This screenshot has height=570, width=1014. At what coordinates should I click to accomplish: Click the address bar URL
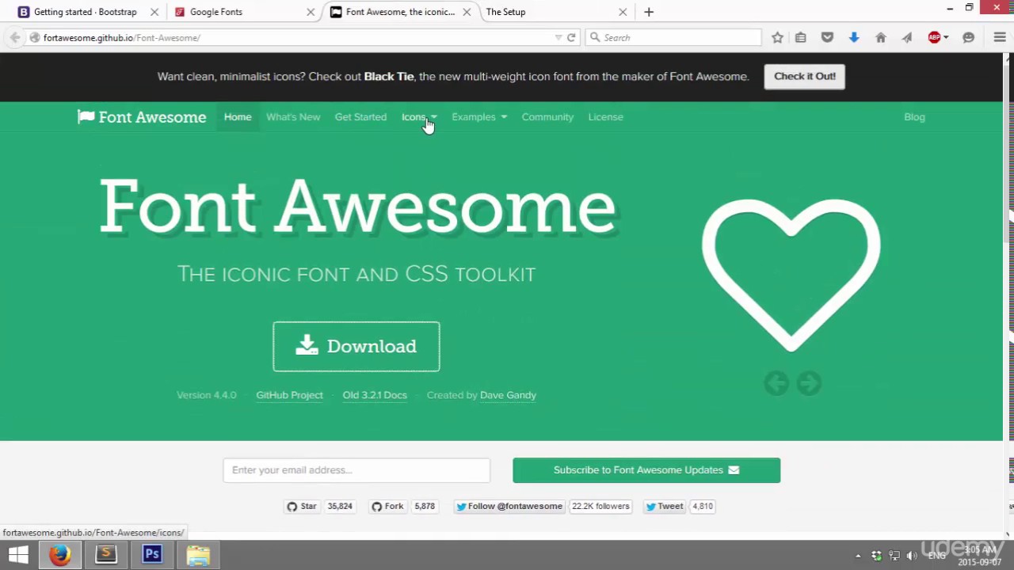point(122,37)
